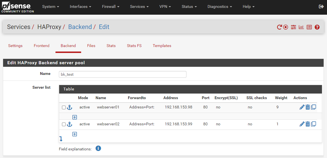Open the Interfaces dropdown menu

pyautogui.click(x=81, y=7)
